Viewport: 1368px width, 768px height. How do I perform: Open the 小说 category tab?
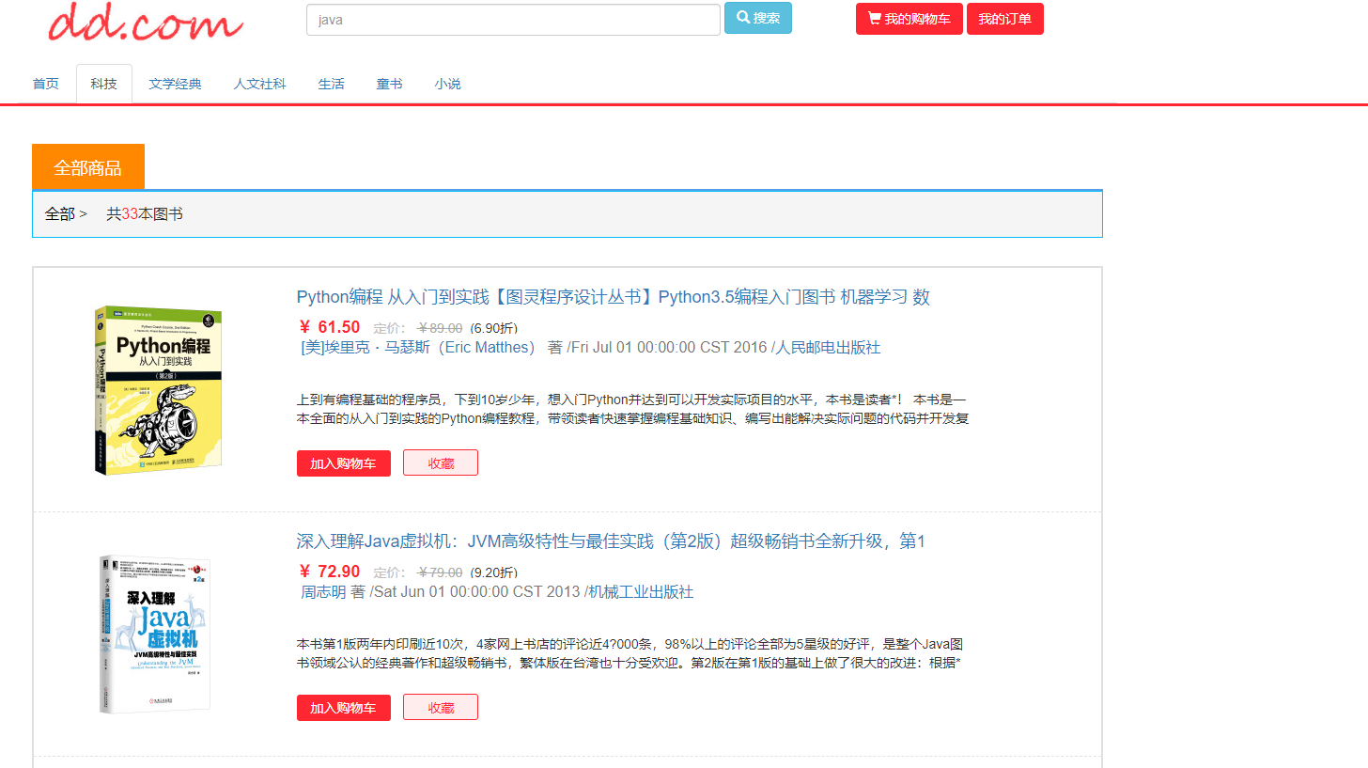[448, 84]
